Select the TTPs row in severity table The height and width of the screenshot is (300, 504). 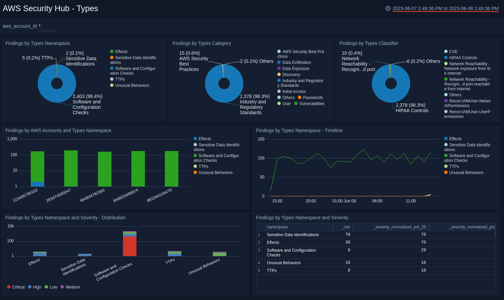click(376, 271)
